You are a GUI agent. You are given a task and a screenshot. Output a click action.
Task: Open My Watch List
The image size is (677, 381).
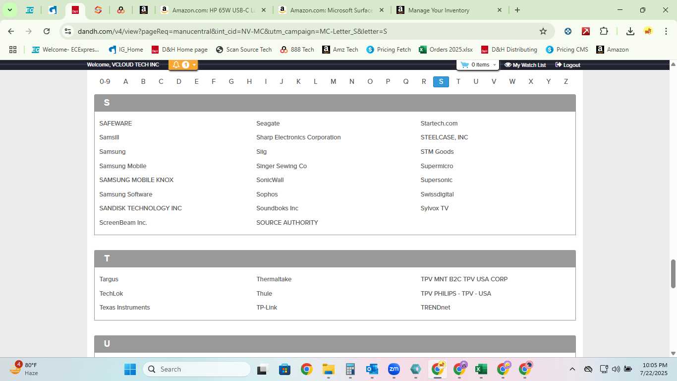pos(525,65)
